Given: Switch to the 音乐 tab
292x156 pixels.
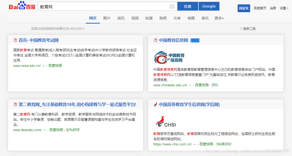Looking at the screenshot, I should point(205,18).
